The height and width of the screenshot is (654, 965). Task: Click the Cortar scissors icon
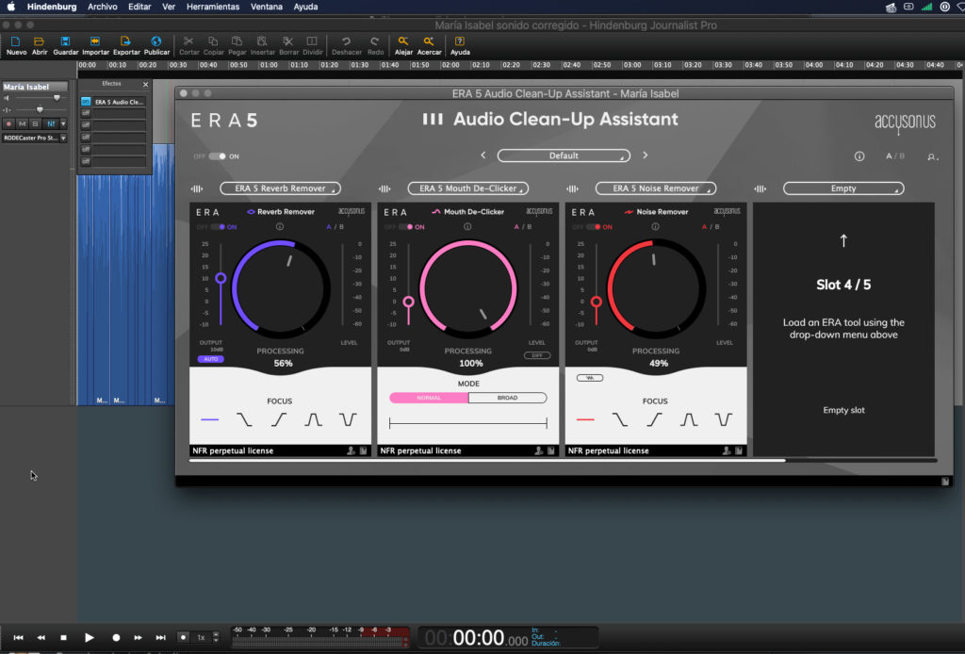(188, 41)
